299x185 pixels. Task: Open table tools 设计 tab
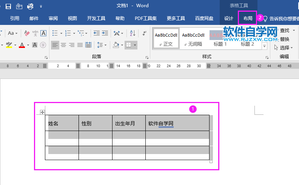[229, 18]
